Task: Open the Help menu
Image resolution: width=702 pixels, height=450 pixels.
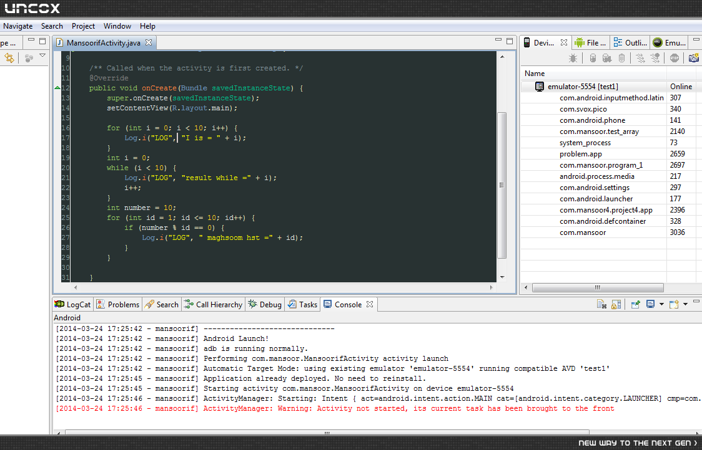Action: (147, 26)
